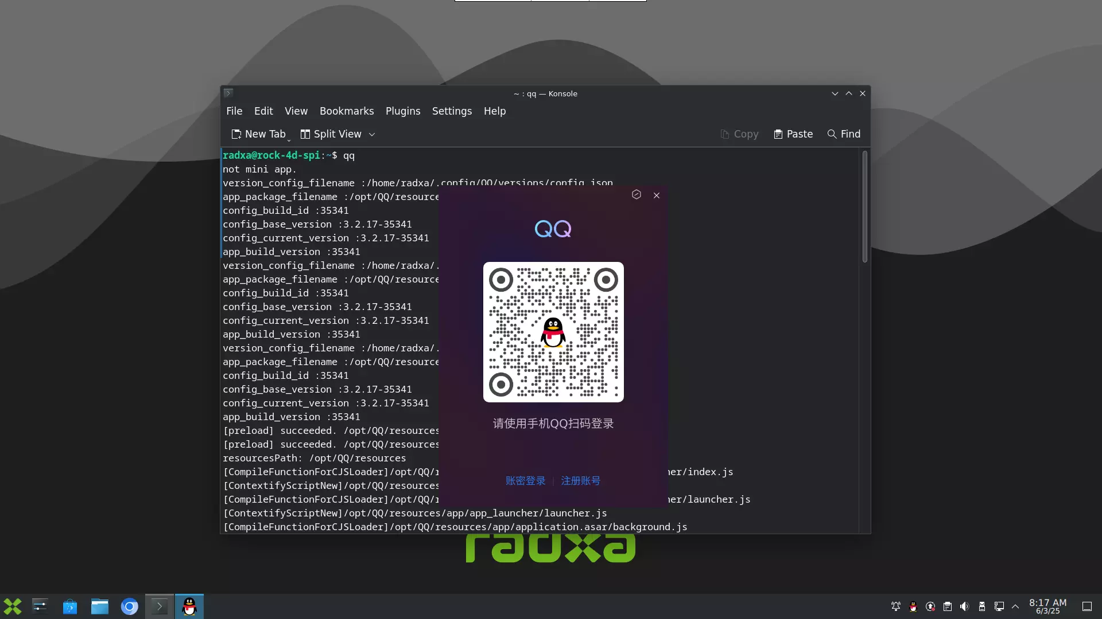Click the show desktop button in the taskbar

click(1087, 606)
